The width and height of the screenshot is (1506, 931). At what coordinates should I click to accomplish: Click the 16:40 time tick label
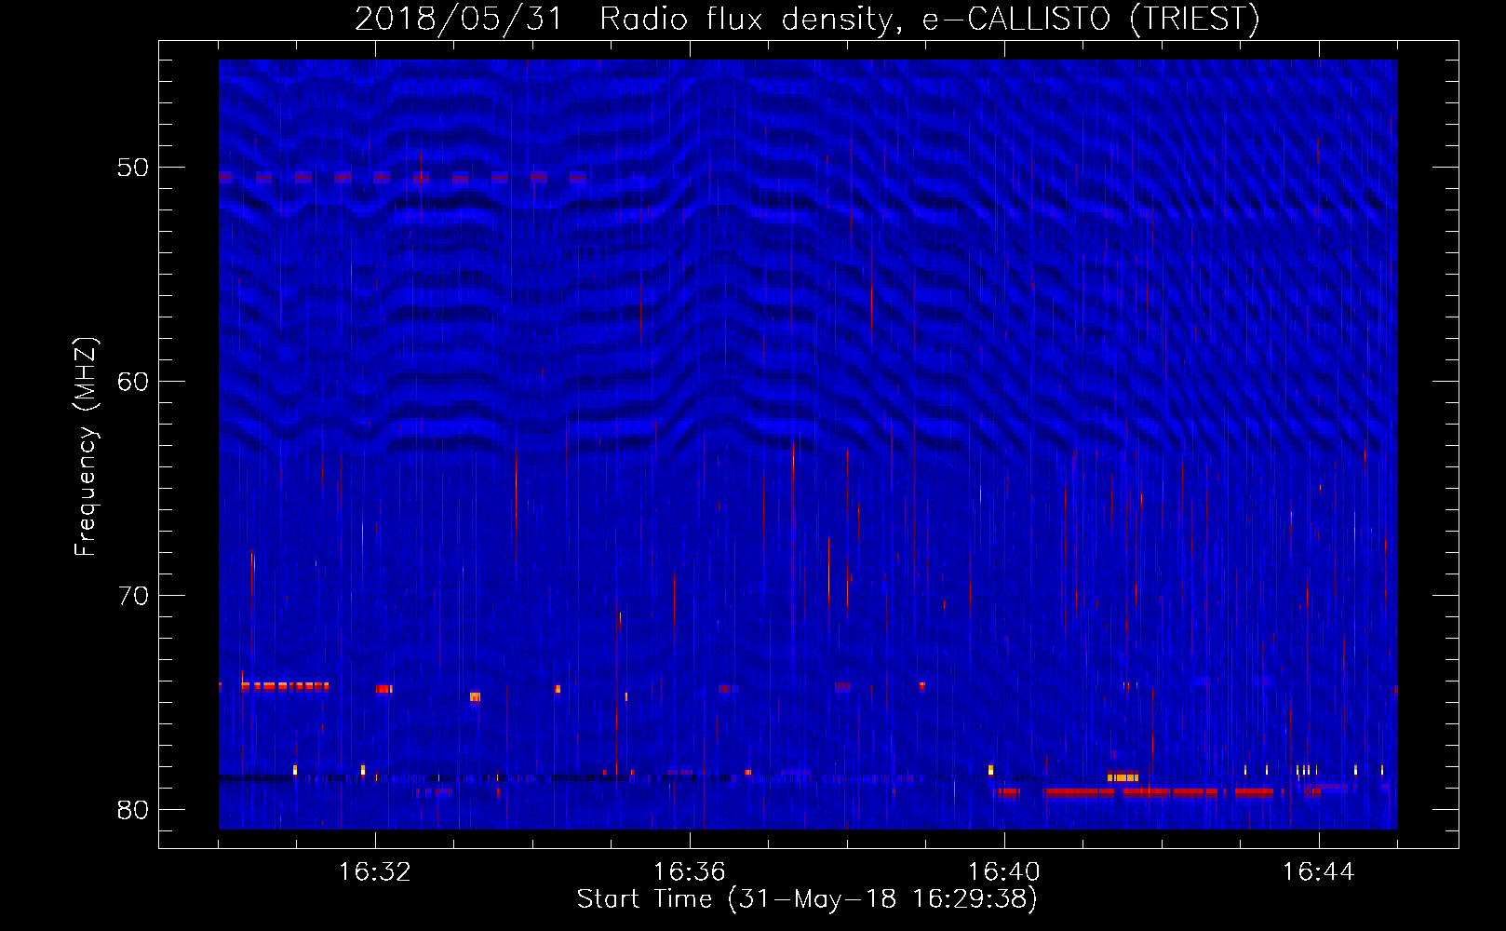tap(1004, 872)
